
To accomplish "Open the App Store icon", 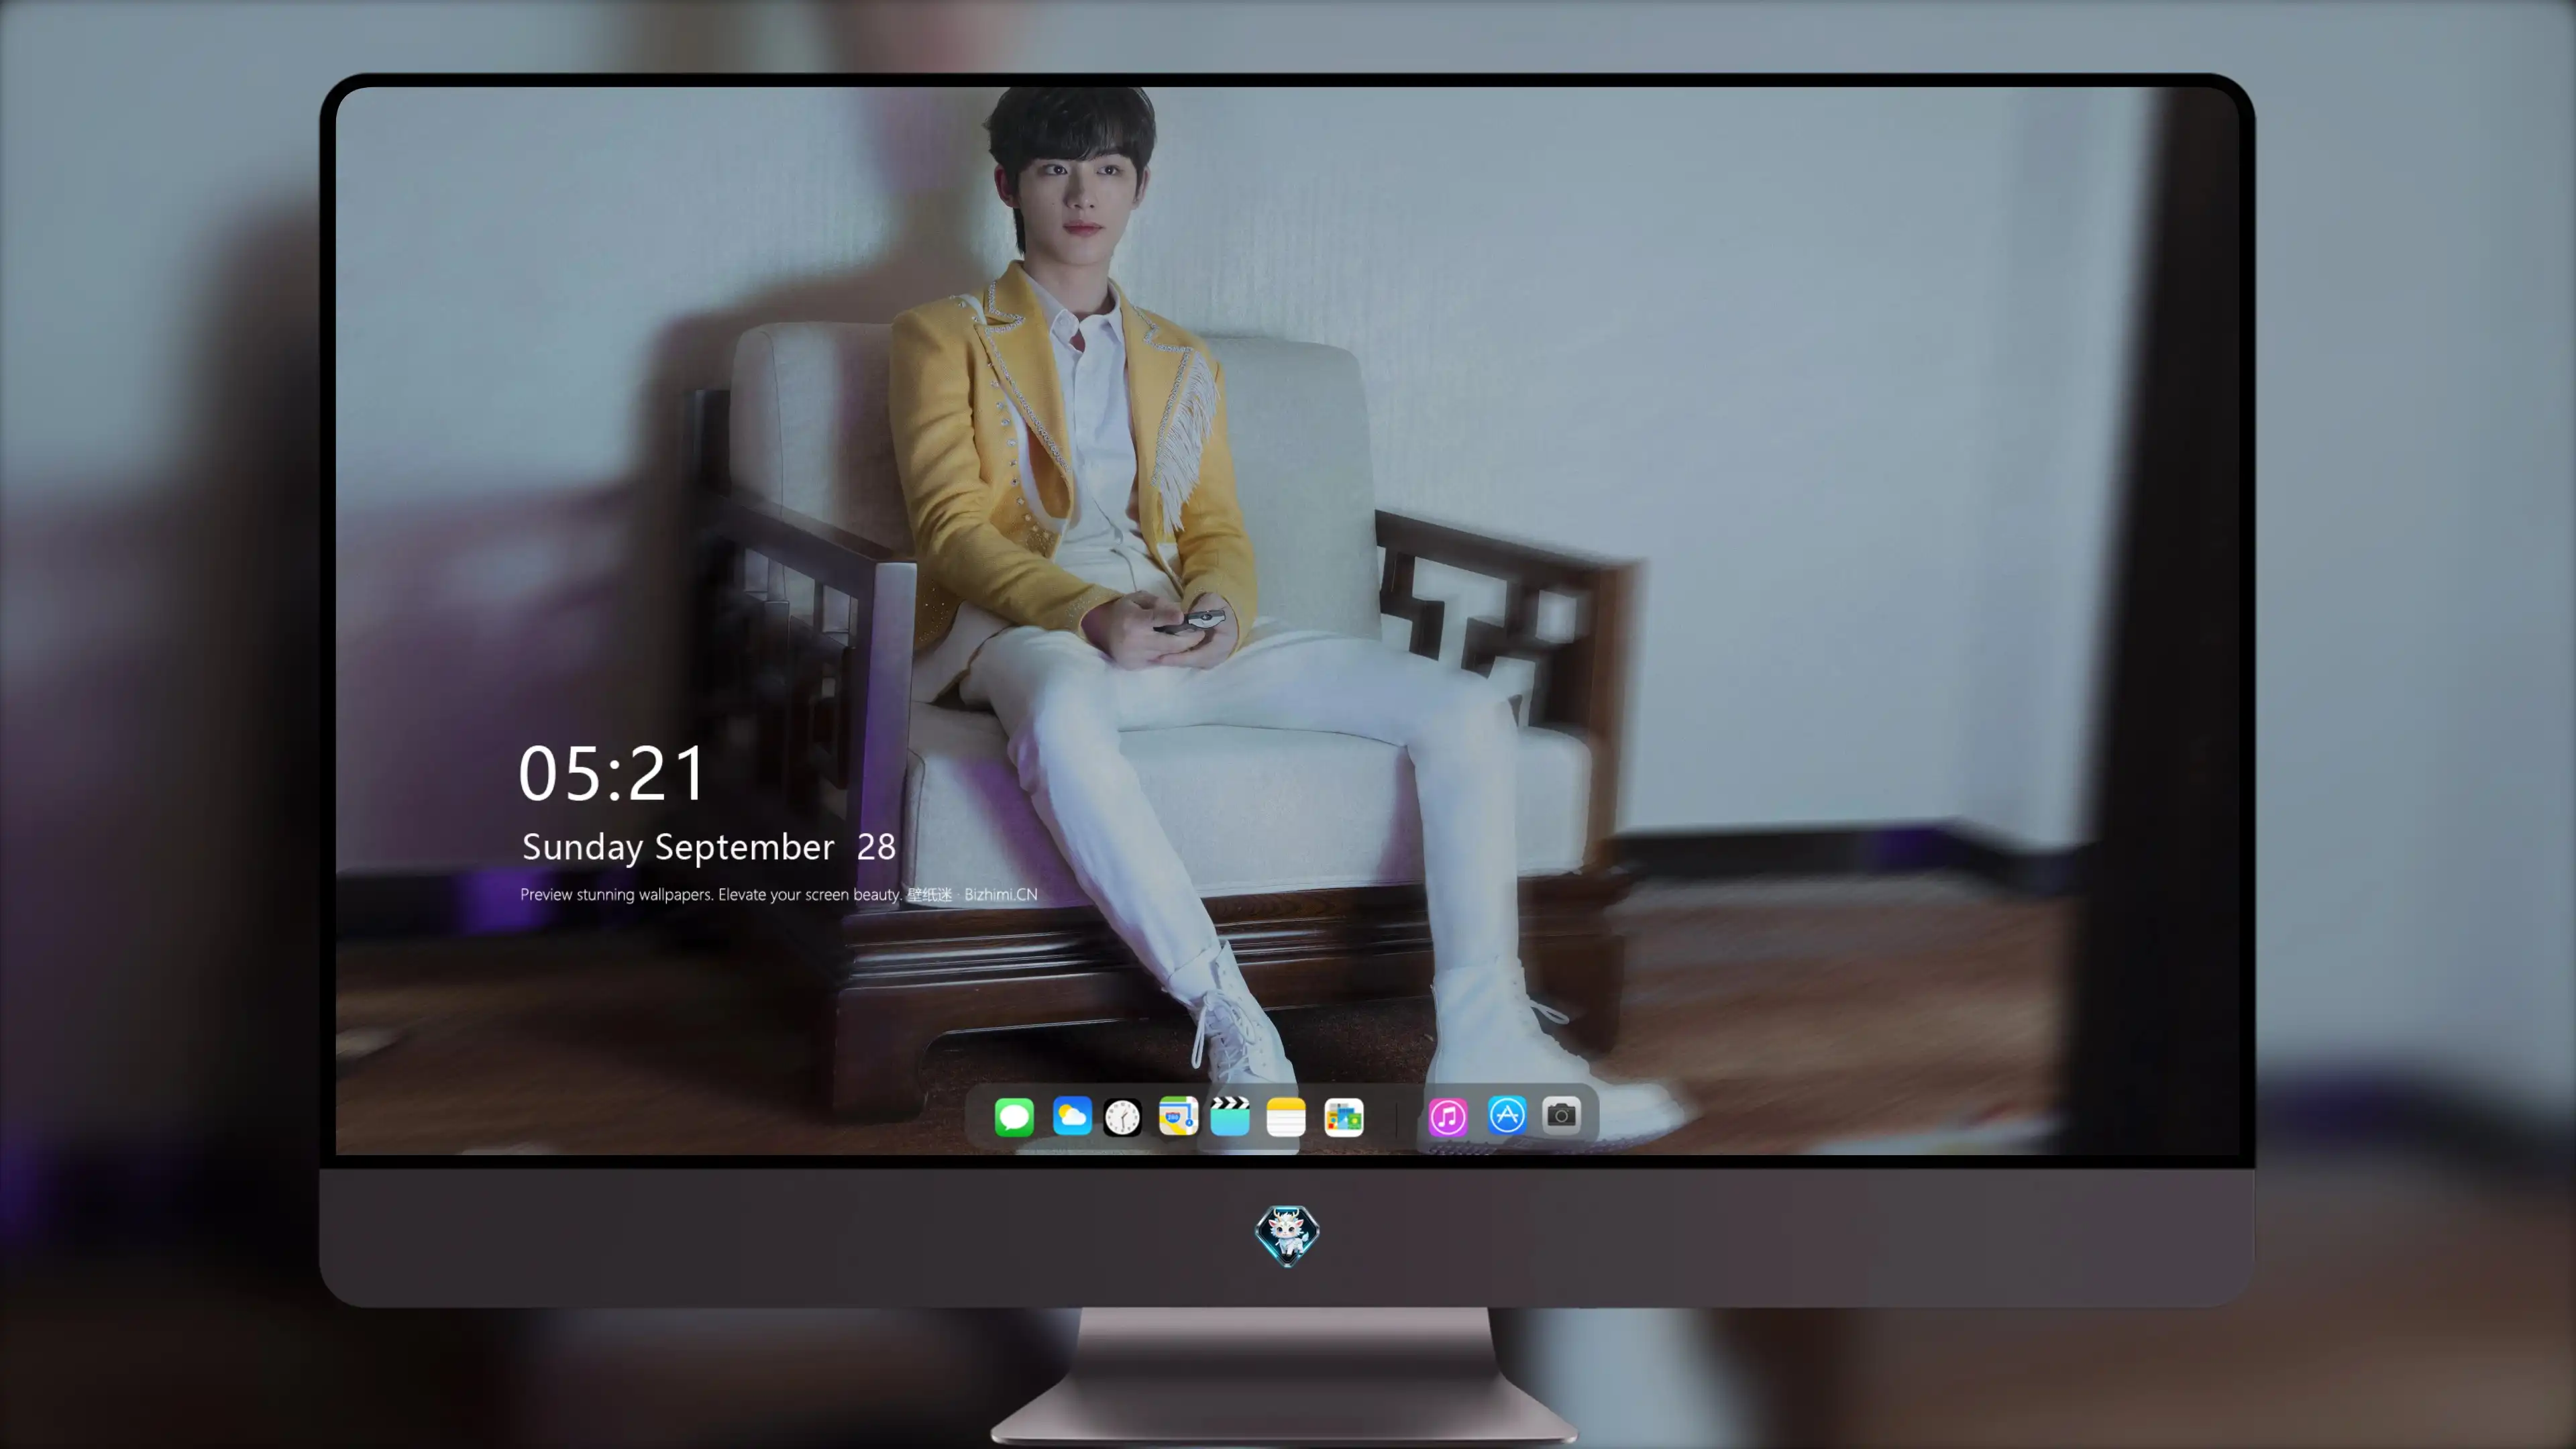I will (x=1507, y=1115).
